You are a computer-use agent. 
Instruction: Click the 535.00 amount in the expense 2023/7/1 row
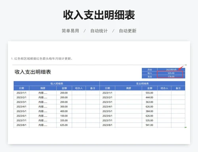pyautogui.click(x=149, y=121)
